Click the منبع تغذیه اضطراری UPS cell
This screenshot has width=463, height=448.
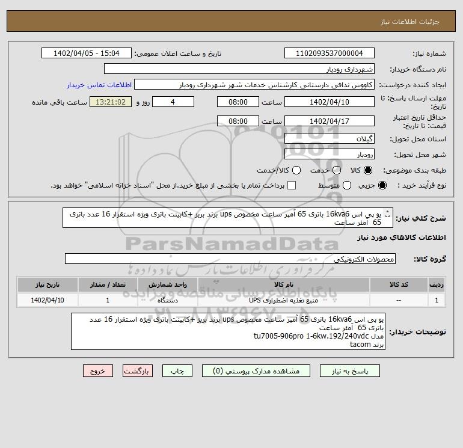pyautogui.click(x=283, y=300)
